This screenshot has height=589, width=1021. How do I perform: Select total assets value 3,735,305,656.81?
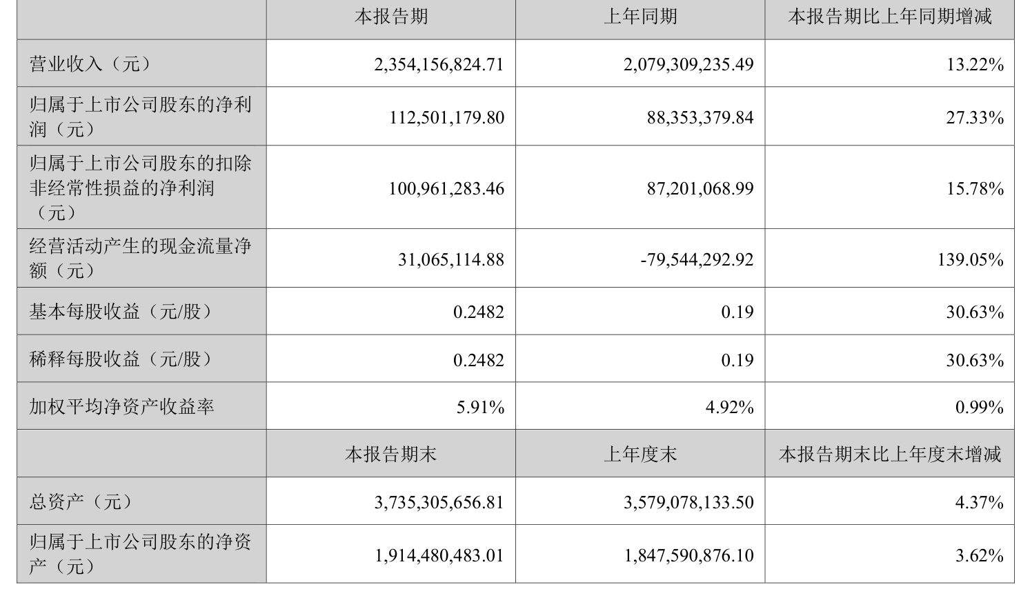pyautogui.click(x=439, y=502)
